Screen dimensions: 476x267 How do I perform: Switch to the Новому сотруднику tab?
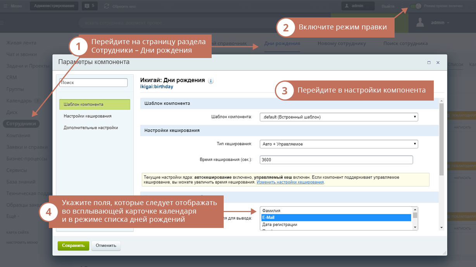click(341, 43)
